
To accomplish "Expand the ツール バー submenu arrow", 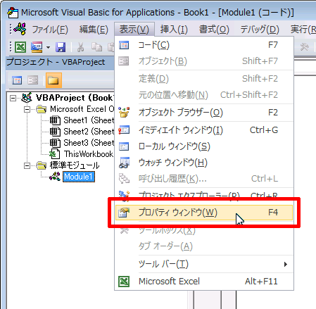I will (286, 265).
